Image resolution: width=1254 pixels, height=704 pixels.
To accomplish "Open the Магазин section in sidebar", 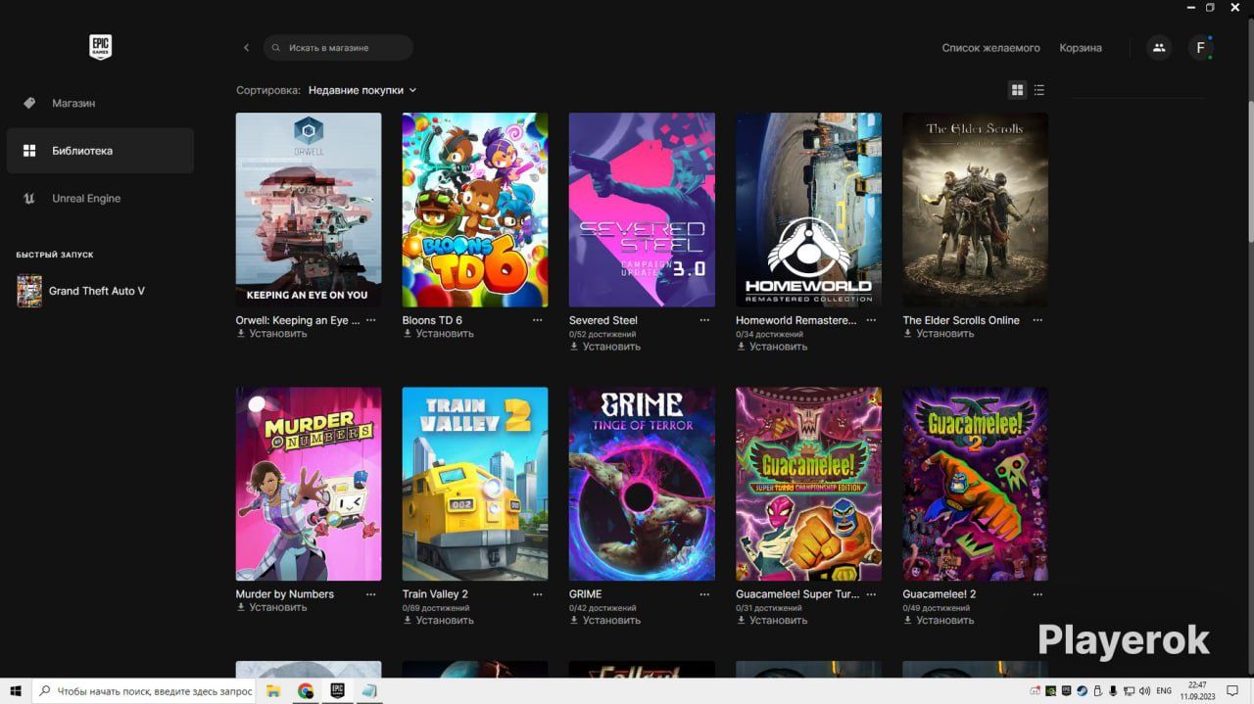I will click(100, 103).
